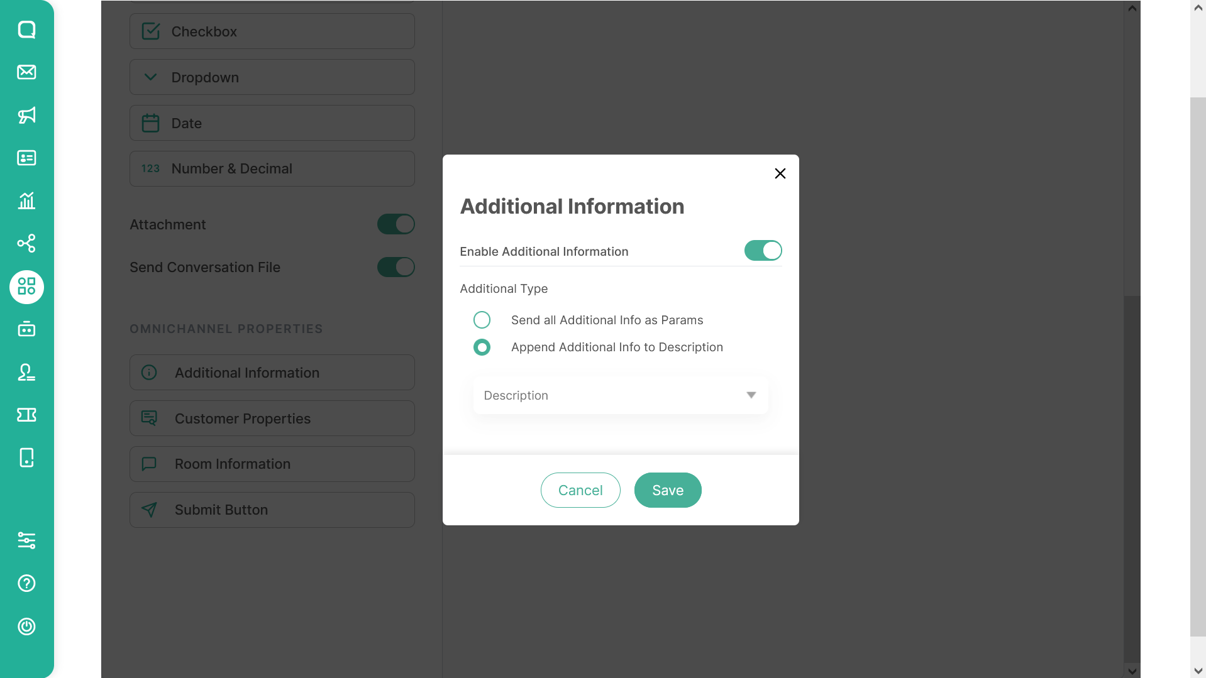Click the 123 Number & Decimal icon
Viewport: 1206px width, 678px height.
[x=150, y=168]
